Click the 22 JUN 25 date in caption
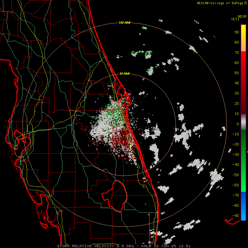This screenshot has width=248, height=248. tap(165, 246)
